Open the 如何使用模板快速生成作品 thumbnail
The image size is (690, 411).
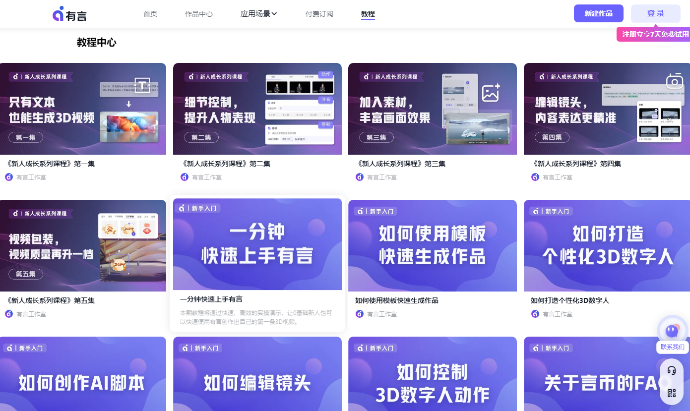[433, 245]
